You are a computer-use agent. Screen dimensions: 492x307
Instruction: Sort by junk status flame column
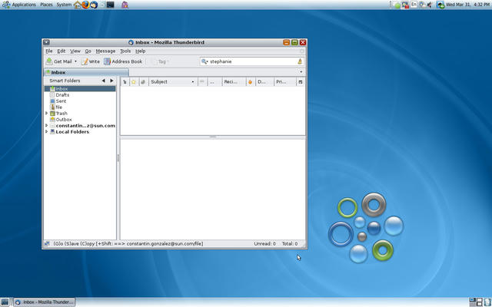pos(250,81)
